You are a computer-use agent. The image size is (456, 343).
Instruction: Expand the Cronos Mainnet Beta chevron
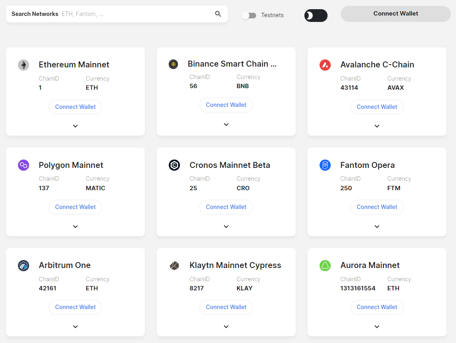[x=226, y=227]
